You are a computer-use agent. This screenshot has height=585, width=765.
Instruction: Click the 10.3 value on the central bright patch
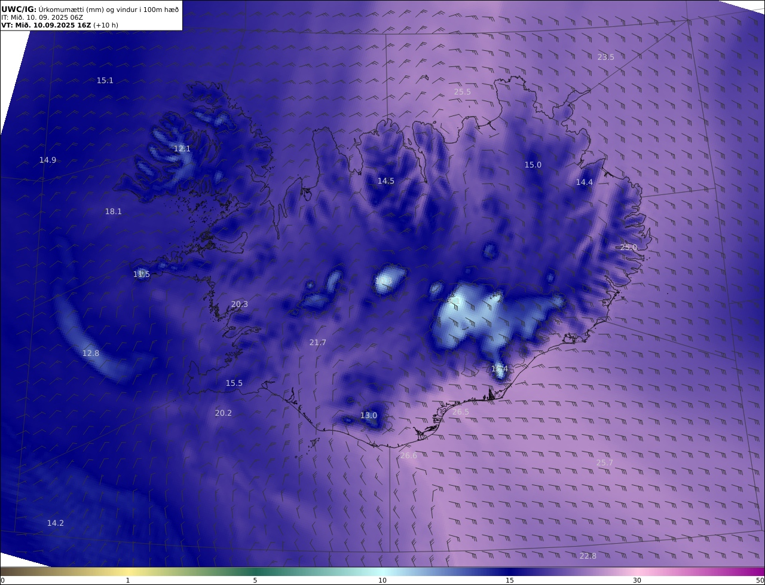[x=384, y=281]
